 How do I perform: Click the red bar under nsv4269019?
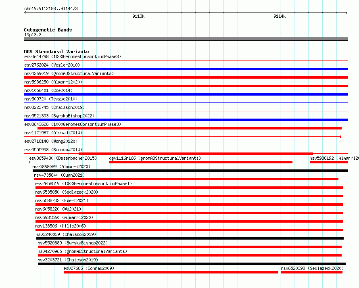(x=186, y=77)
